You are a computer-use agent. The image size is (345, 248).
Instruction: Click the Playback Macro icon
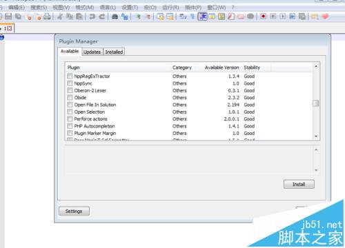point(283,17)
